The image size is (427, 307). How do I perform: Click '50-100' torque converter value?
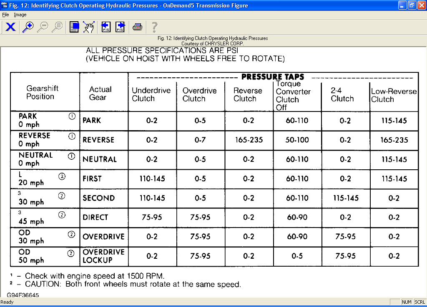[297, 140]
